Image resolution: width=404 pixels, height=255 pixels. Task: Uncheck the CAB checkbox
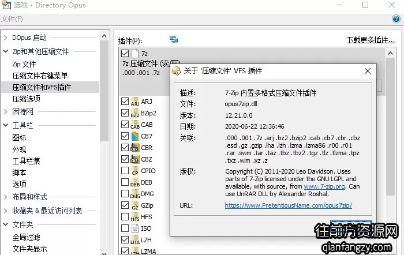(x=125, y=125)
